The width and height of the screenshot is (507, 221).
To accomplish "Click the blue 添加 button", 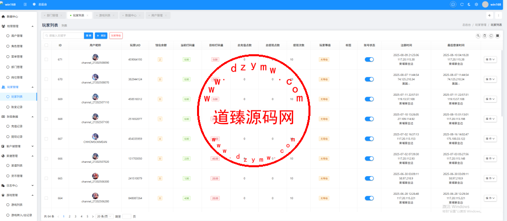I will click(x=101, y=36).
